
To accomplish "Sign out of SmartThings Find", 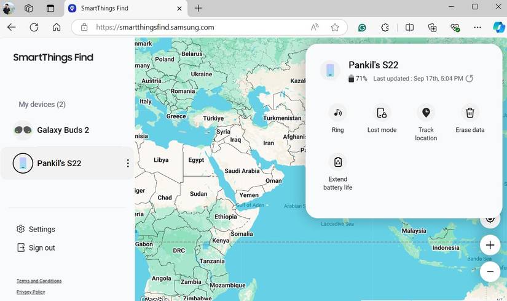I will [36, 248].
